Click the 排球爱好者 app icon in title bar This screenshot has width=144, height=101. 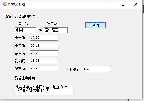coord(5,4)
